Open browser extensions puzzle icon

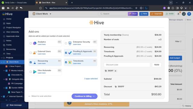(x=173, y=8)
